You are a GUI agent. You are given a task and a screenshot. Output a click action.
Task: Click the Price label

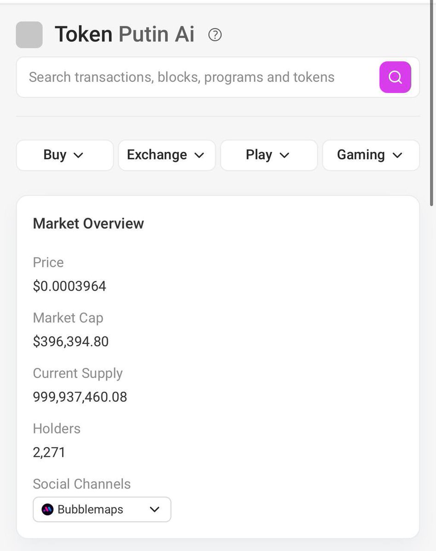point(48,262)
